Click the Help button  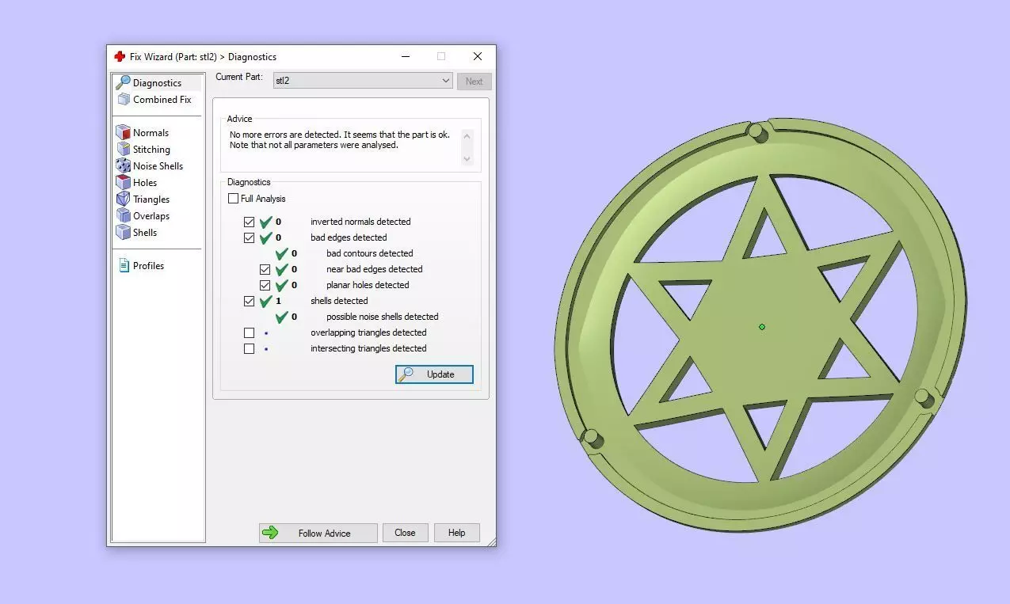click(x=456, y=533)
